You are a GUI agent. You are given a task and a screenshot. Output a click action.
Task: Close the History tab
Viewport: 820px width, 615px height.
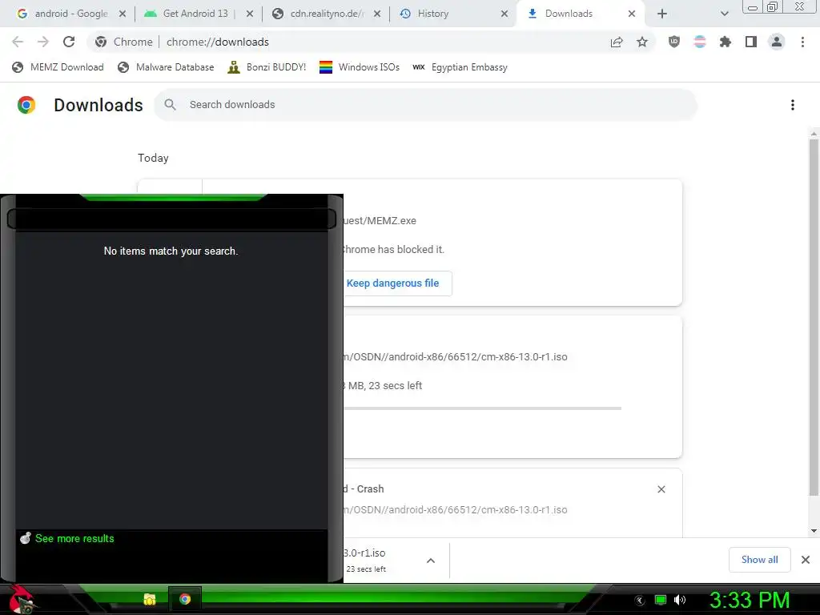coord(504,14)
